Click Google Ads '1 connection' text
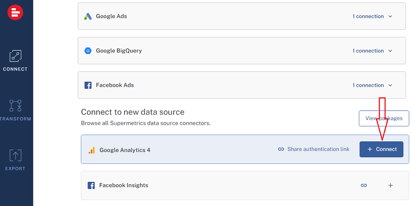 click(368, 16)
